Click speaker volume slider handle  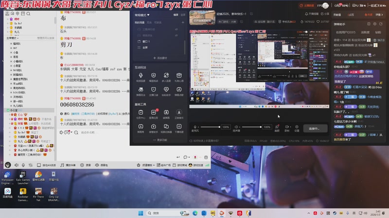coord(261,127)
